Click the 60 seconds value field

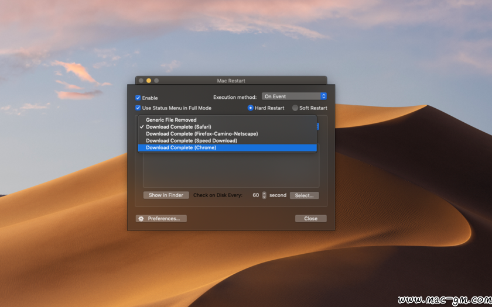pyautogui.click(x=255, y=195)
